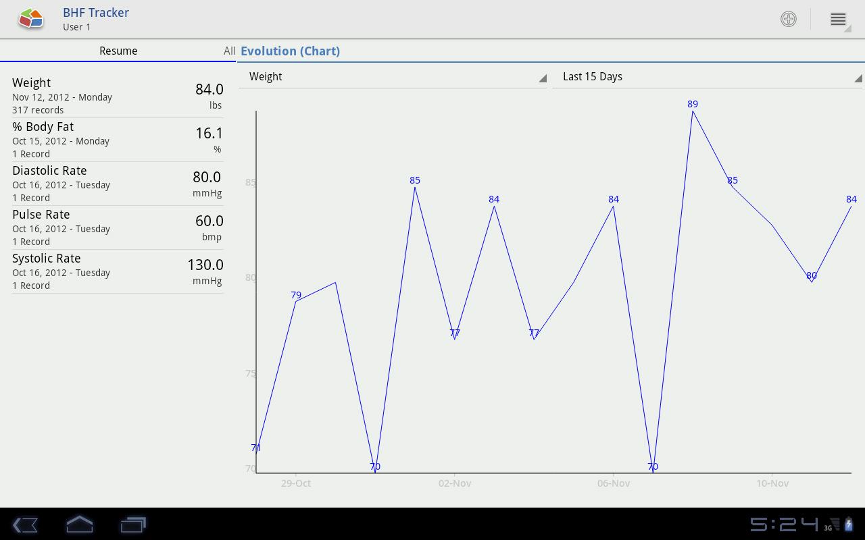This screenshot has height=540, width=865.
Task: Open the % Body Fat record
Action: [118, 140]
